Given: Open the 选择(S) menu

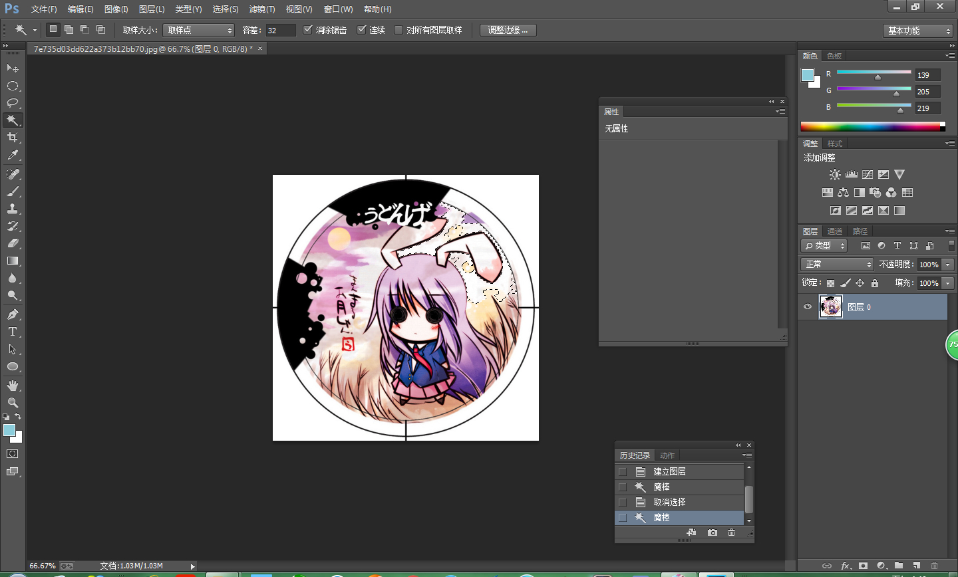Looking at the screenshot, I should (226, 9).
